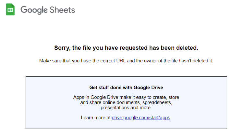Click the word "requested" in the heading
The width and height of the screenshot is (243, 137).
click(x=133, y=48)
